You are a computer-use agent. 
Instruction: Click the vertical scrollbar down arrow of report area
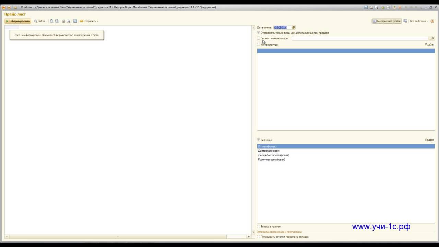tap(253, 233)
